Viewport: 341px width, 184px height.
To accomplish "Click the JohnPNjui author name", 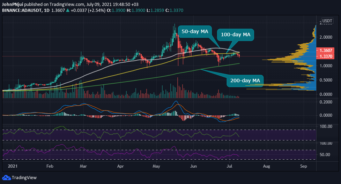I will click(x=13, y=4).
